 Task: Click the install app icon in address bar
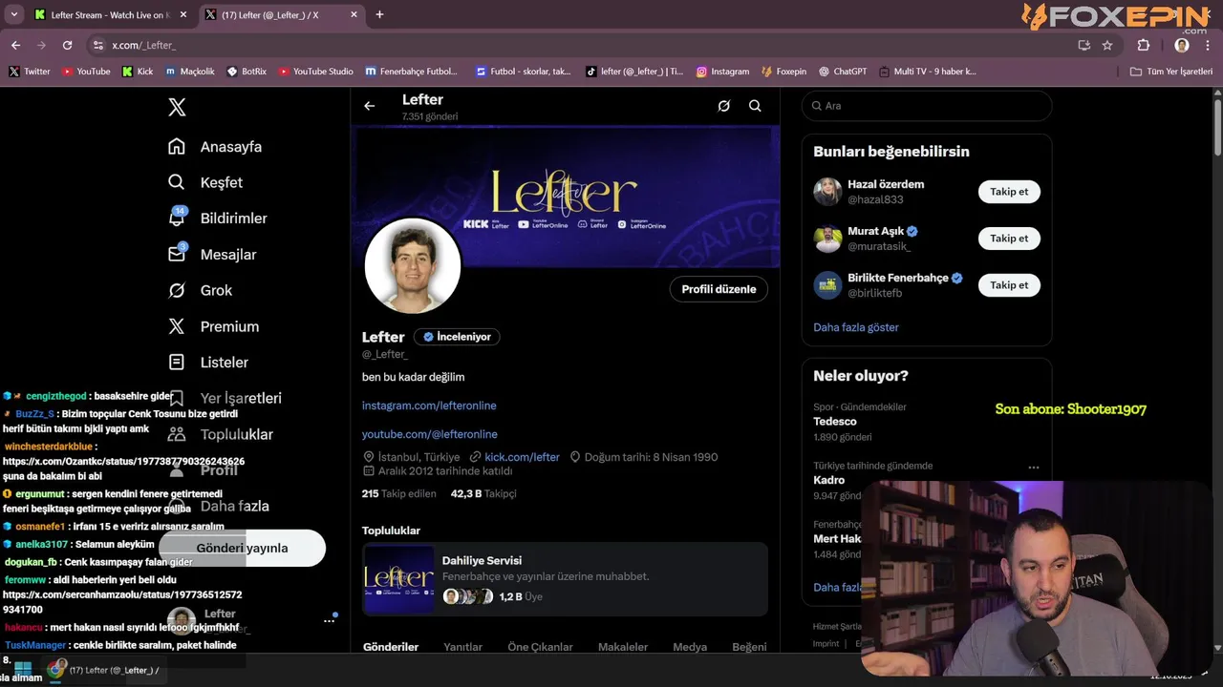(1084, 45)
